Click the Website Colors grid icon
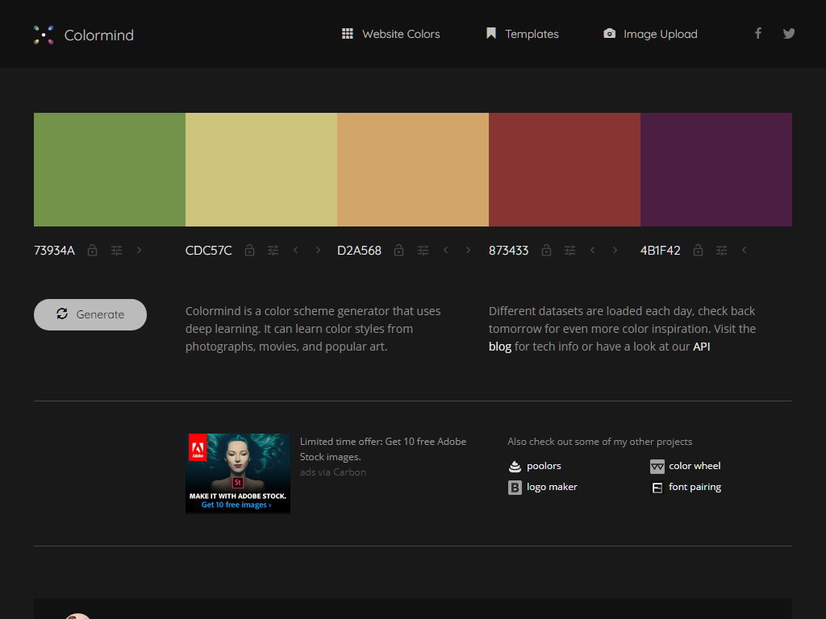The height and width of the screenshot is (619, 826). click(348, 34)
